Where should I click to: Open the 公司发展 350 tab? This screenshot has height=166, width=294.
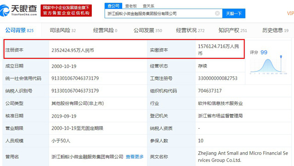click(x=148, y=30)
